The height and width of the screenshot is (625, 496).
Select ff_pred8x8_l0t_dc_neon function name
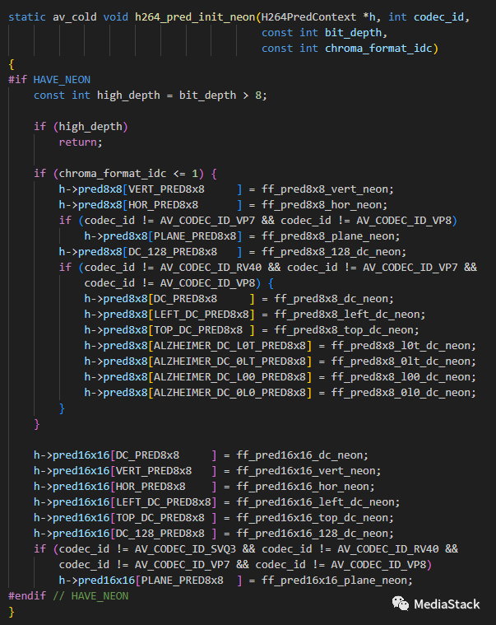(x=403, y=345)
